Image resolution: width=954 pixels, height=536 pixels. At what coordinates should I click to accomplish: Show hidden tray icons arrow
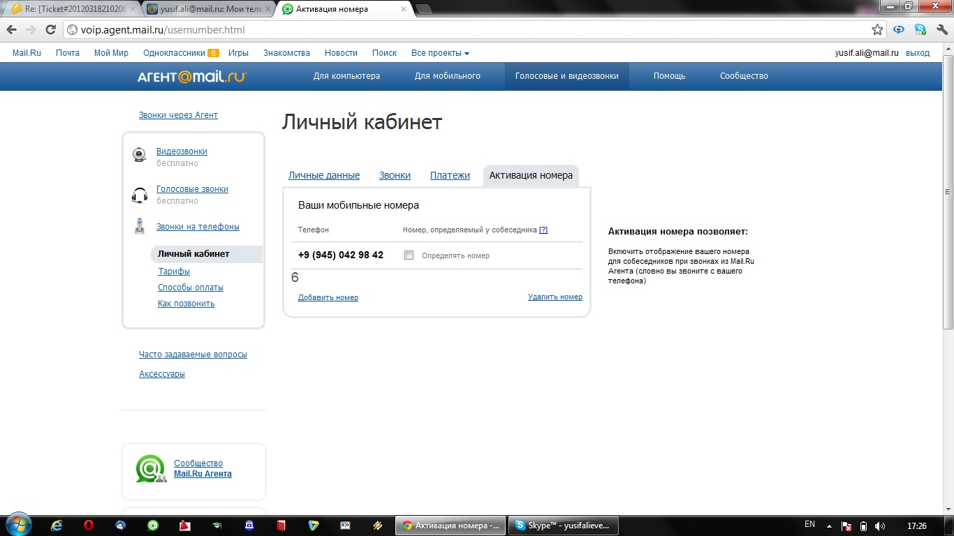830,526
